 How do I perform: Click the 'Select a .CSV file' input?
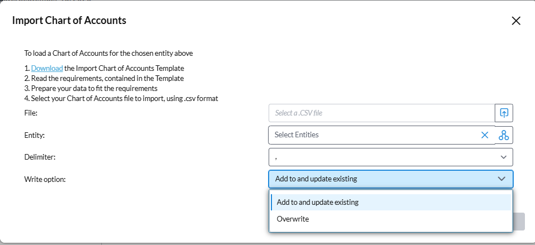[381, 113]
